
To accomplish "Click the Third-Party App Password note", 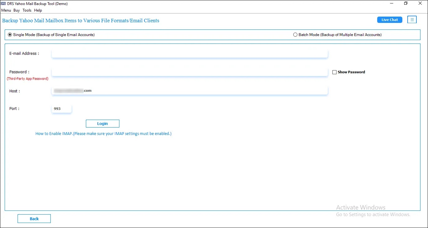I will 28,79.
